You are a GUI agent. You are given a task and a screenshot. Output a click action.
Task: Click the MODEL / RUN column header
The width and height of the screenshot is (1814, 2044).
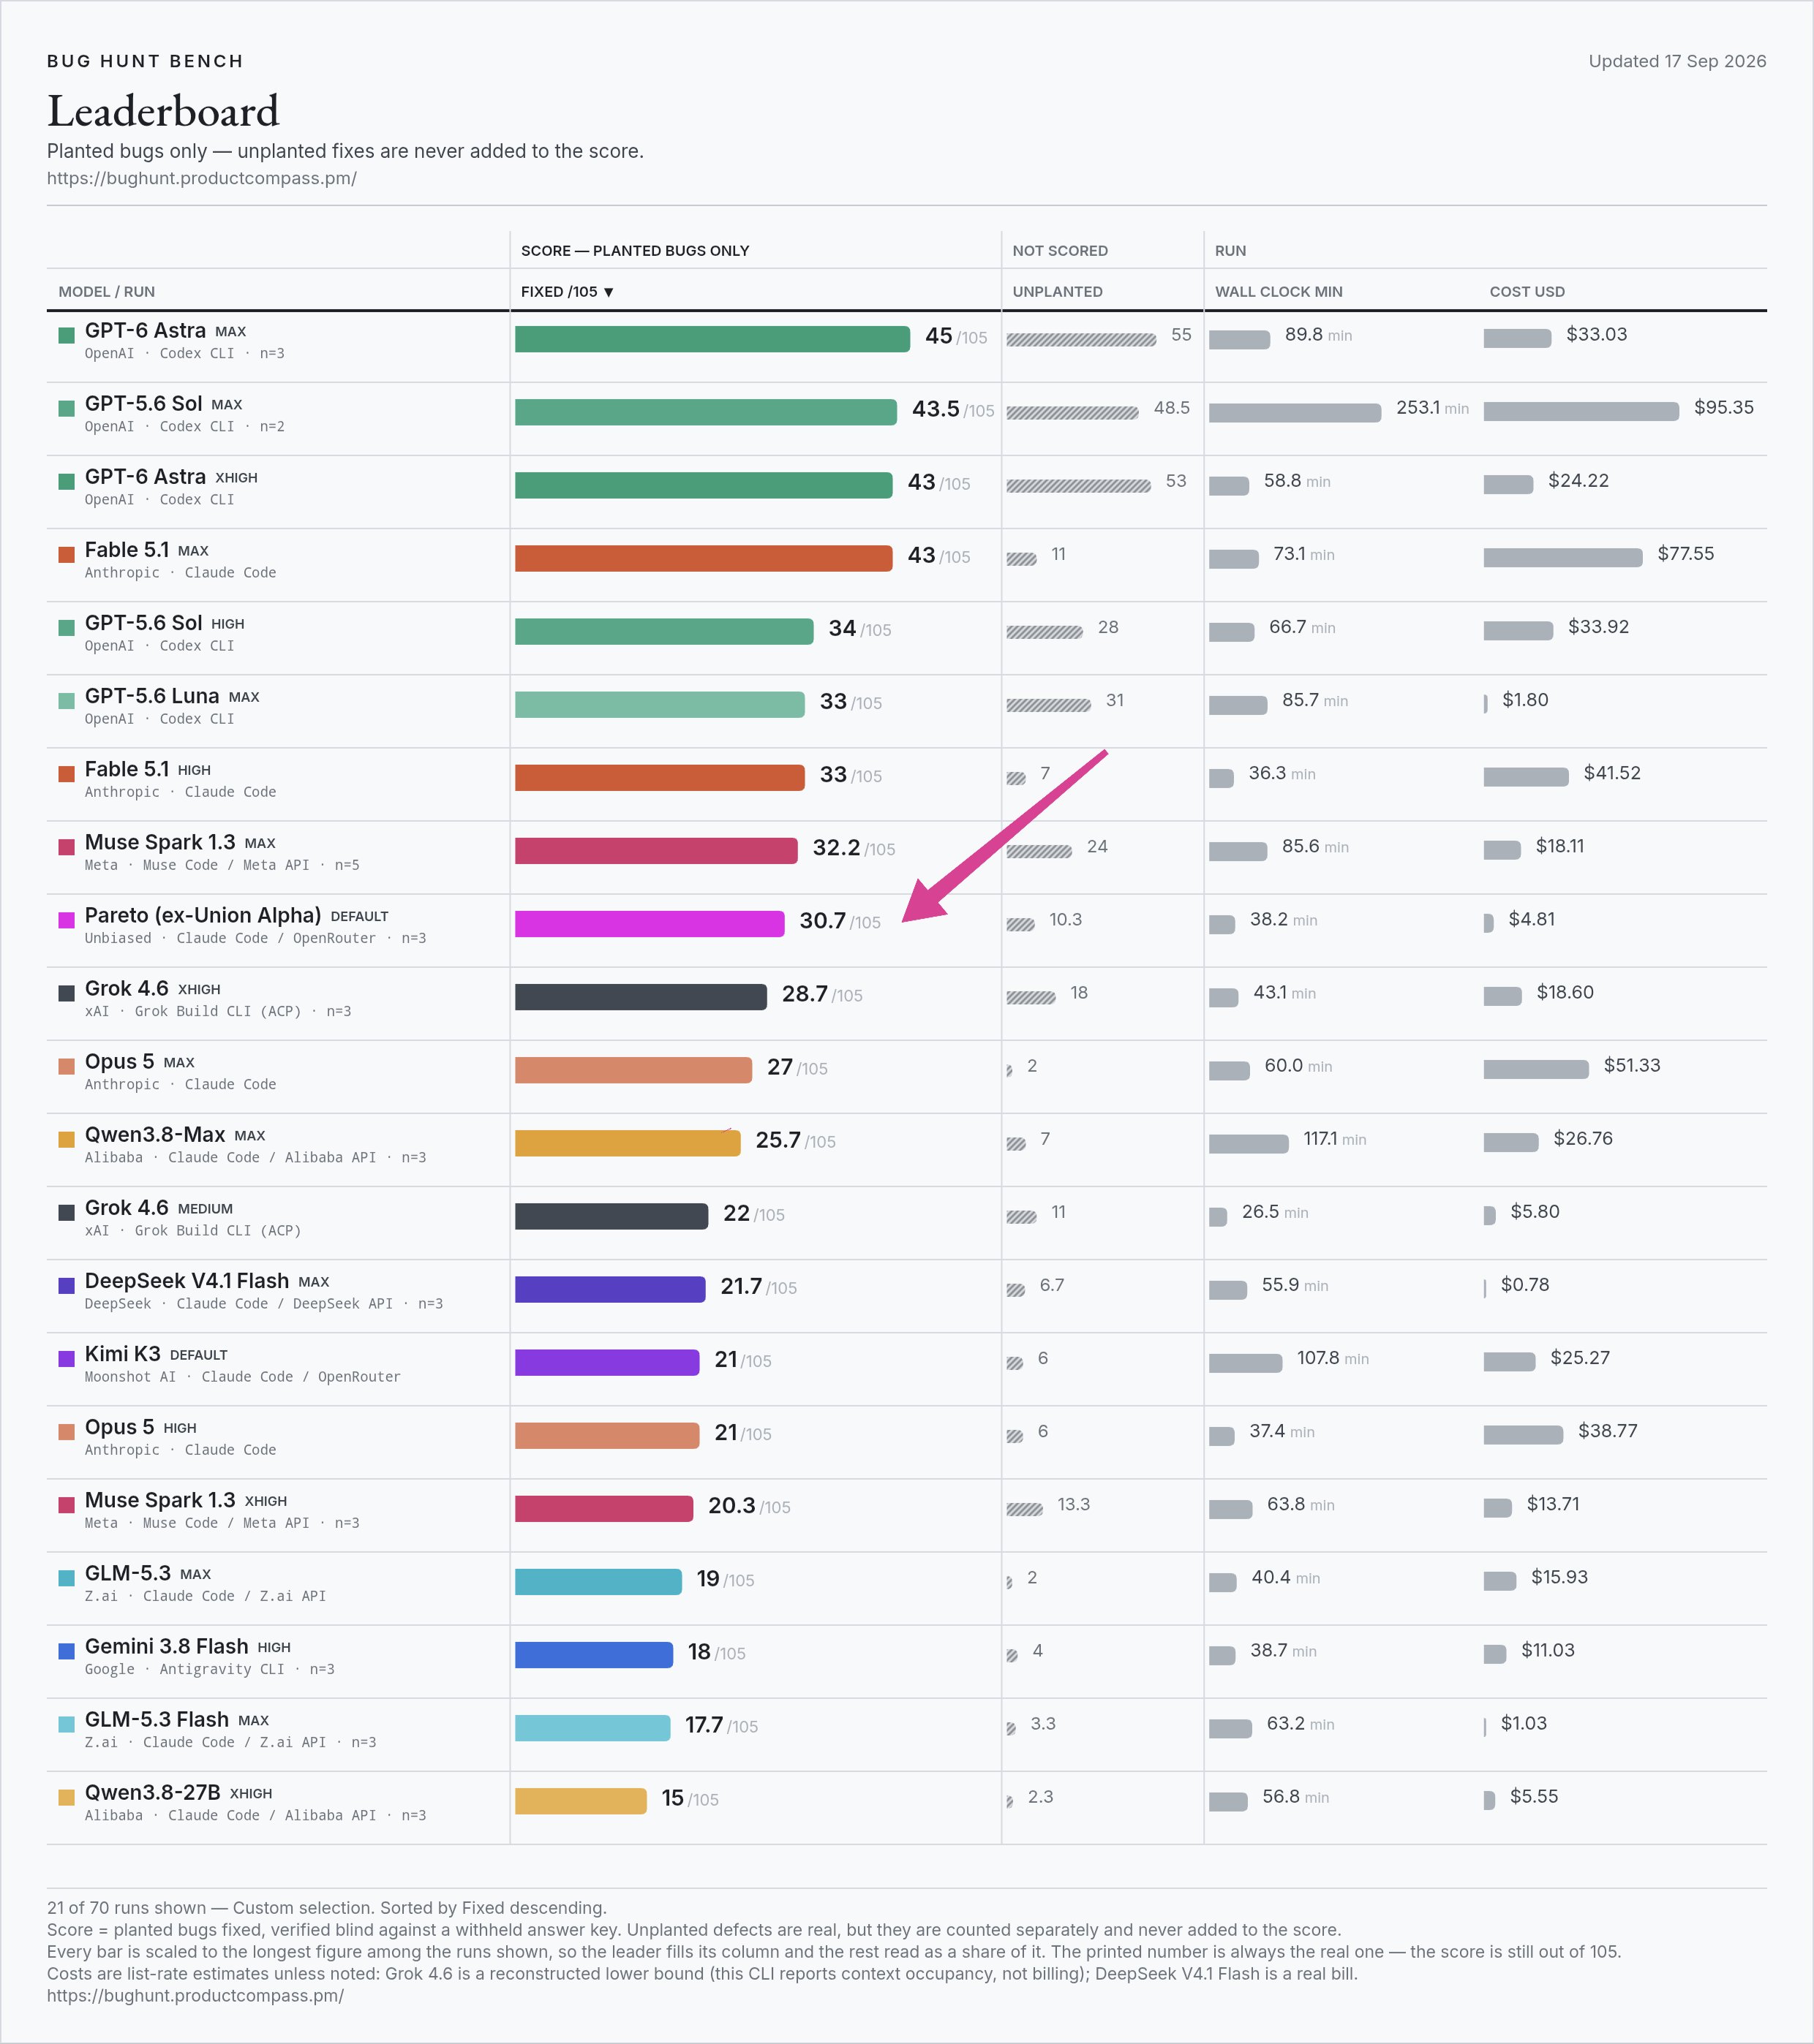coord(106,291)
